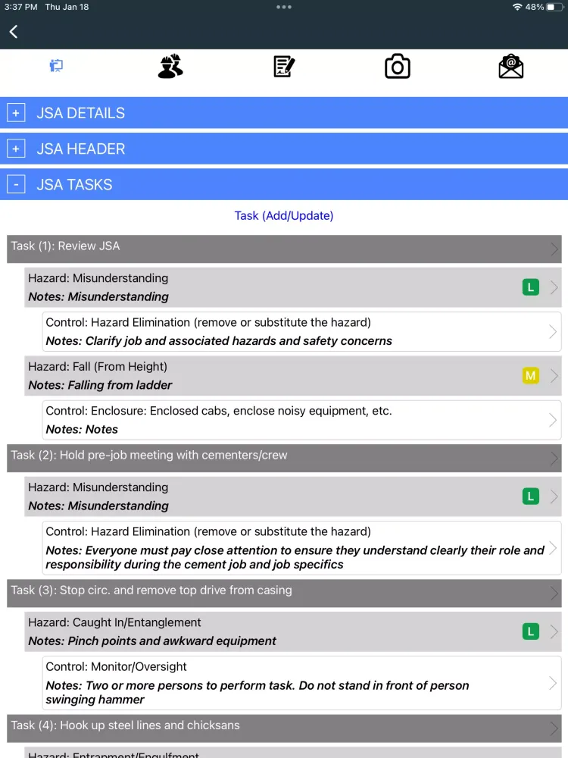This screenshot has width=568, height=758.
Task: Open Task (4): Hook up steel lines row
Action: 284,728
